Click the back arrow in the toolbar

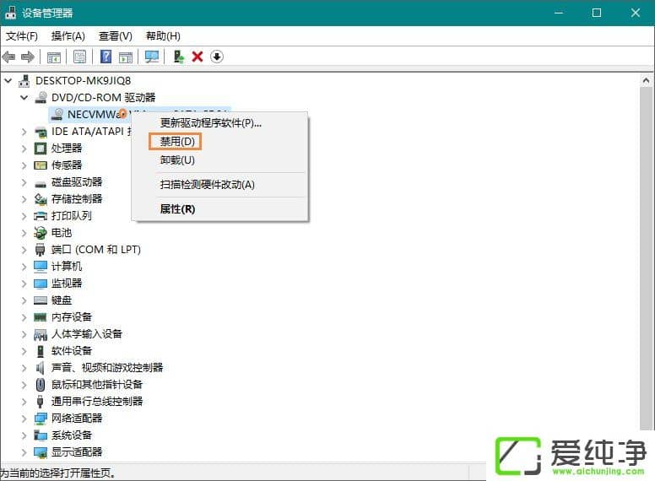(x=9, y=57)
